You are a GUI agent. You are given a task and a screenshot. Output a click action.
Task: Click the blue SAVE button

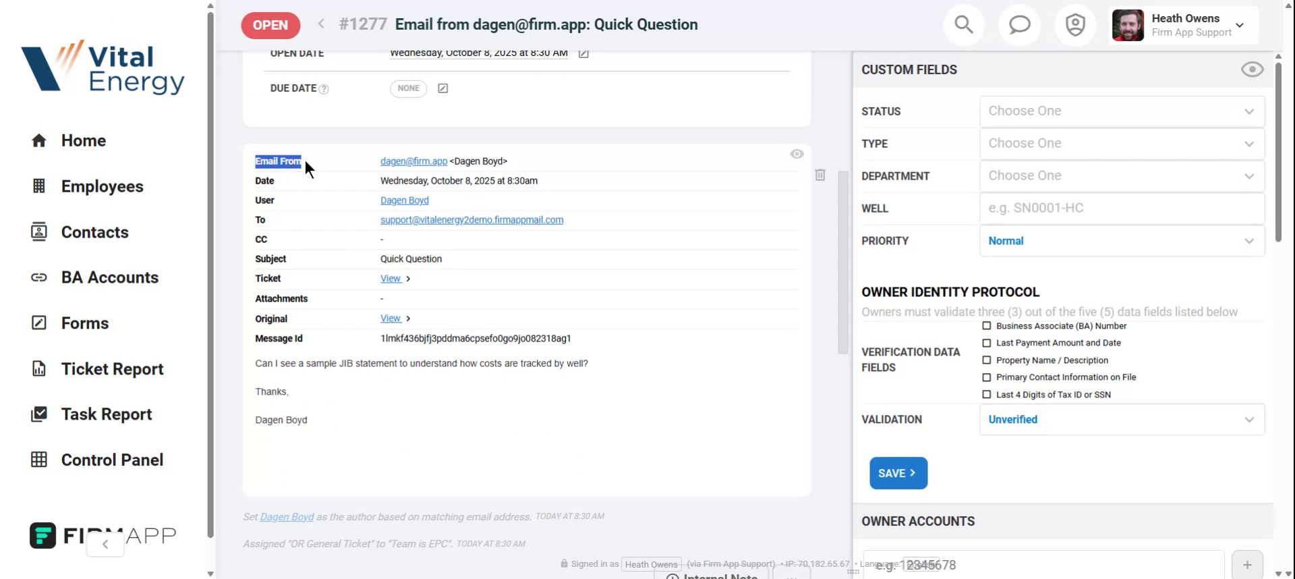point(898,473)
